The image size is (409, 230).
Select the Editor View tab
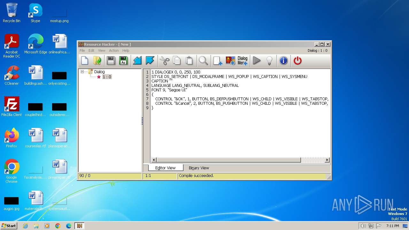[x=165, y=168]
